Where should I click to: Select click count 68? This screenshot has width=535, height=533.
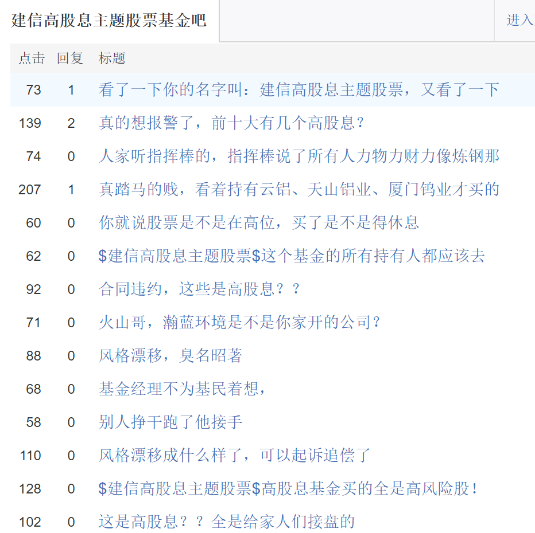coord(33,389)
